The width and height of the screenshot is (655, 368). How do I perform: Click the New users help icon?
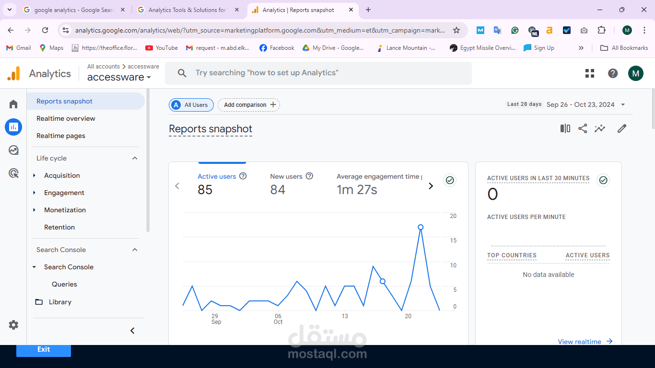(309, 176)
